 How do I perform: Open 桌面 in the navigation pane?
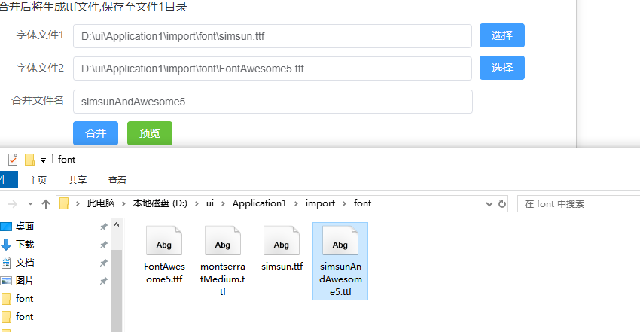25,227
